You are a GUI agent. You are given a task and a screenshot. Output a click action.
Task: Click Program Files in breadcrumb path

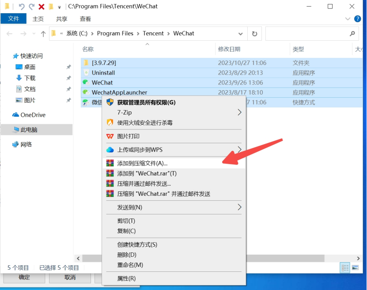coord(115,34)
